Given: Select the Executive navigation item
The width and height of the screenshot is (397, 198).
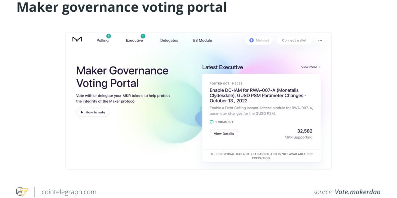Looking at the screenshot, I should (x=134, y=40).
